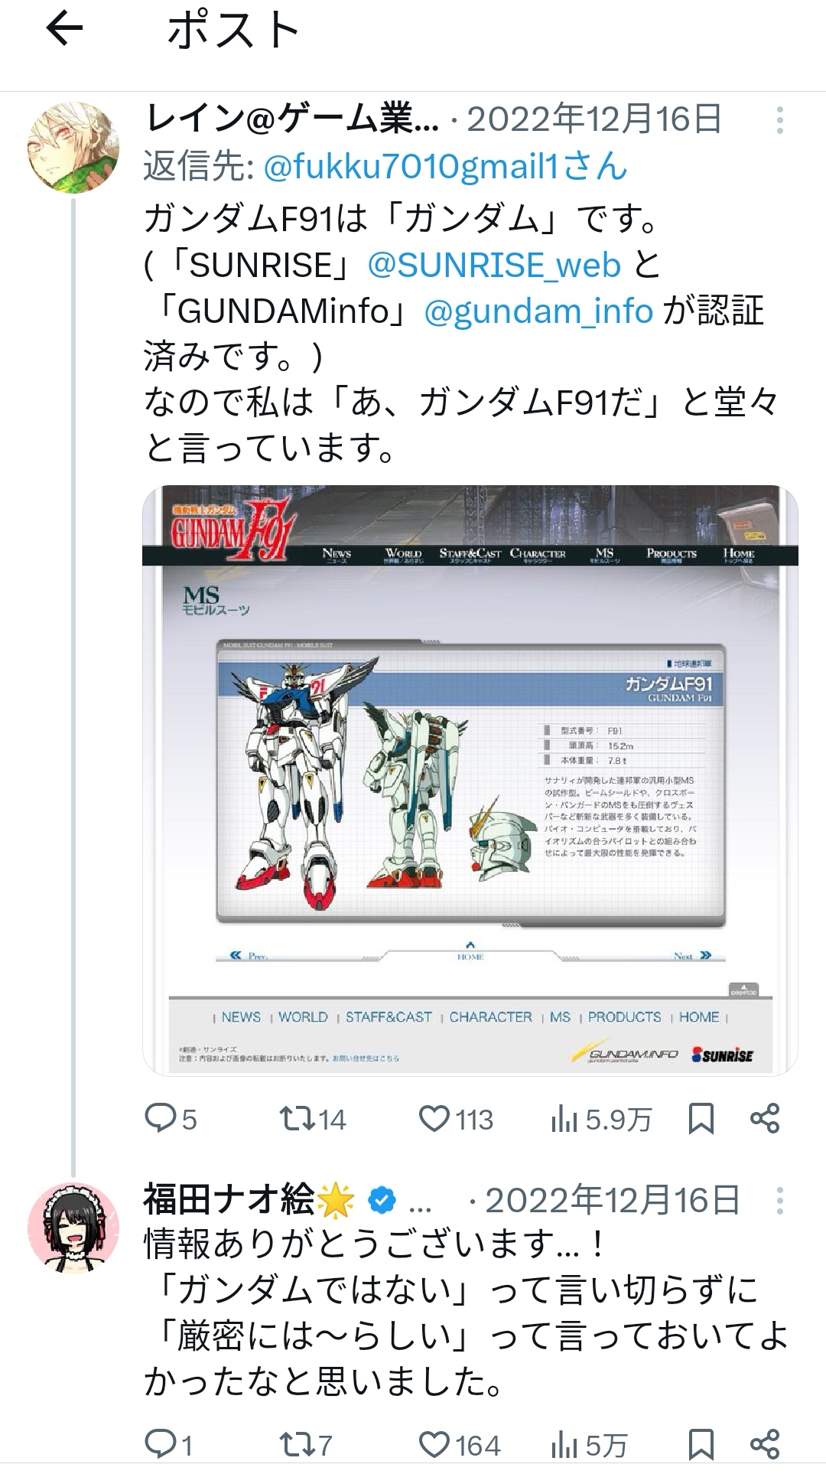Open the Gundam F91 website screenshot image
The width and height of the screenshot is (826, 1474).
coord(470,781)
